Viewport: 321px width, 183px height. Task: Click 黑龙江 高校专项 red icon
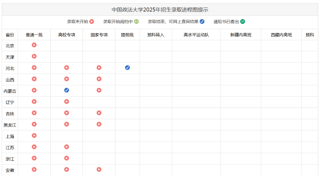(x=67, y=124)
